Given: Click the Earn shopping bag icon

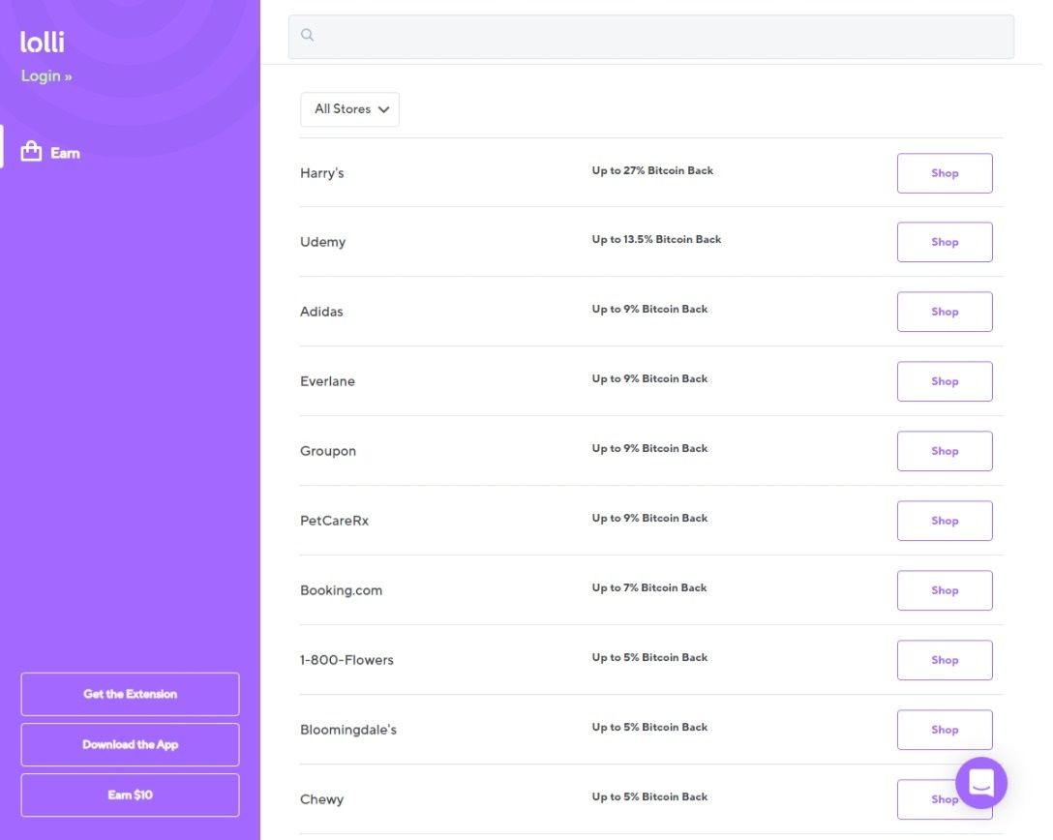Looking at the screenshot, I should tap(31, 152).
